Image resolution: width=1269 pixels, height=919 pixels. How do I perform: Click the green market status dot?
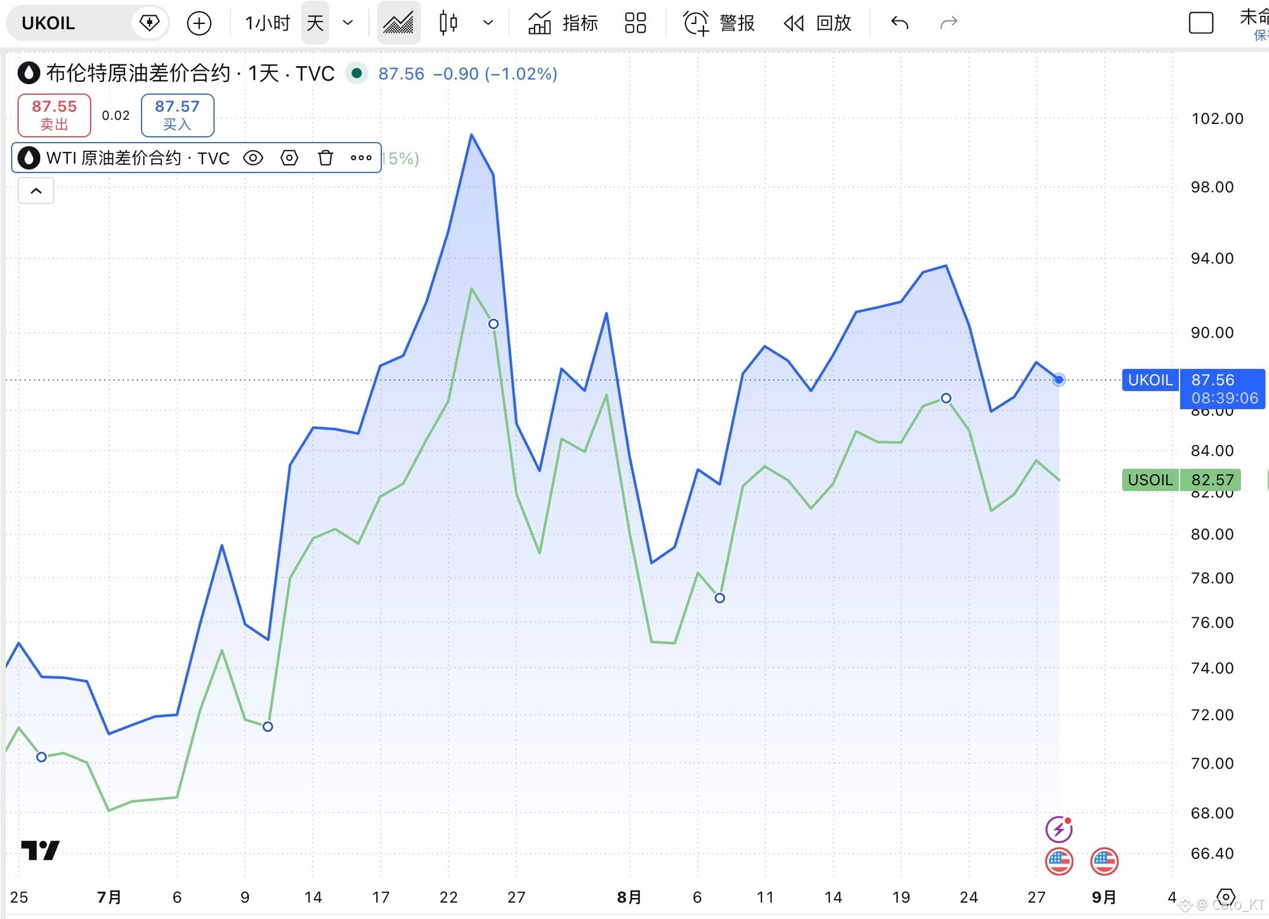point(356,74)
